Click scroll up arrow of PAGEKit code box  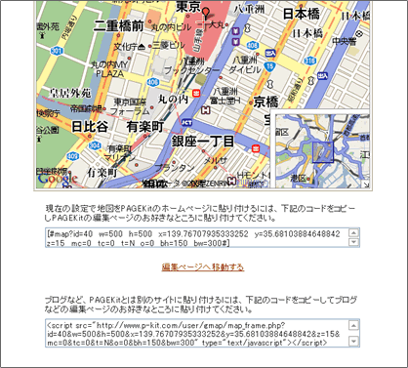coord(353,232)
